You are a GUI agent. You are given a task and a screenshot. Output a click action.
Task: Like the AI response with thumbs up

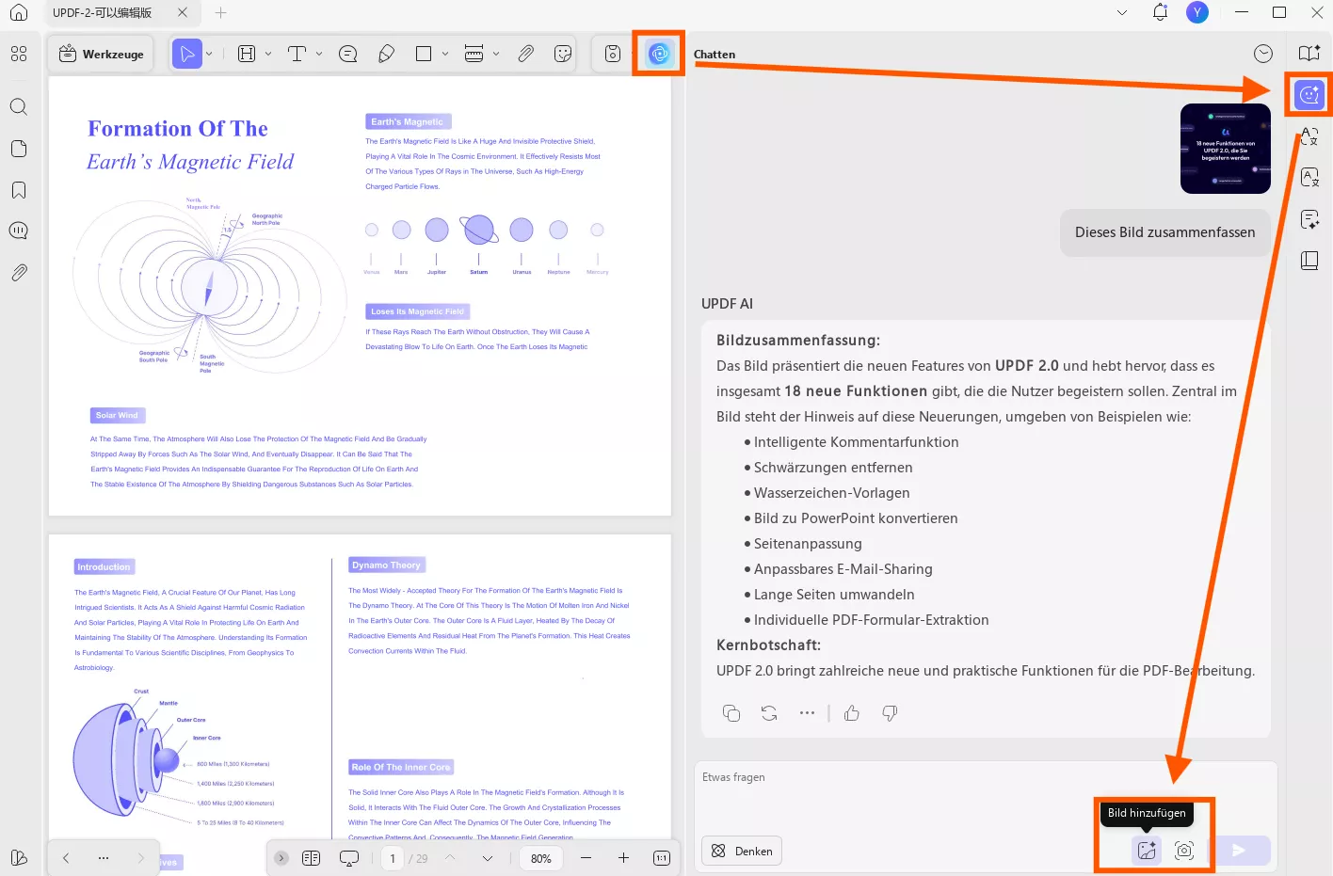[x=852, y=713]
